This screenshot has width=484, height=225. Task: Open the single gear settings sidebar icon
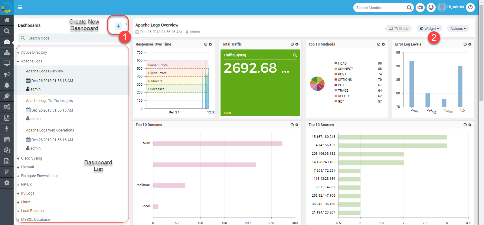[7, 183]
